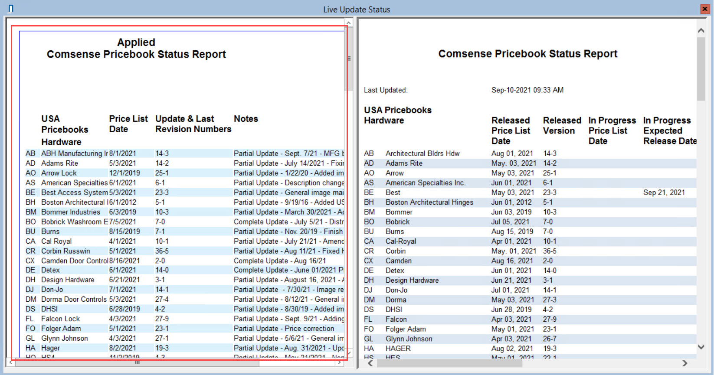714x375 pixels.
Task: Click 'Hager' in left report
Action: coord(51,348)
